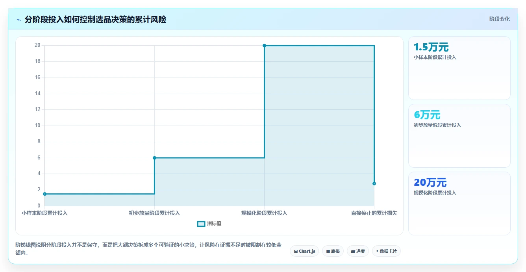The height and width of the screenshot is (272, 526).
Task: Click the description paragraph starting 阶梯线图说明
Action: coord(148,249)
